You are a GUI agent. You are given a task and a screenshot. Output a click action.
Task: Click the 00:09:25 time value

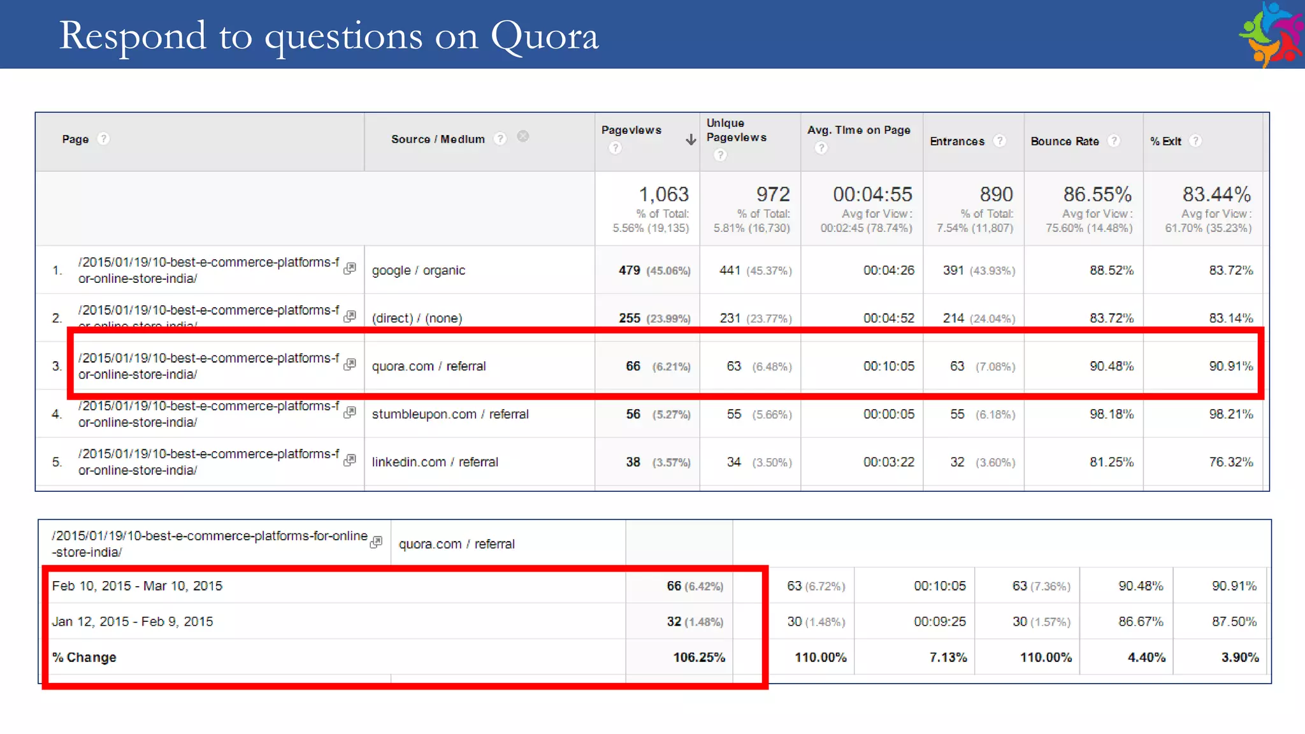pyautogui.click(x=940, y=622)
